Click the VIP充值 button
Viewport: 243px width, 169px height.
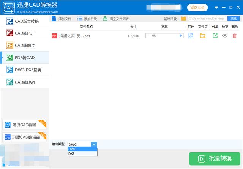tap(197, 8)
